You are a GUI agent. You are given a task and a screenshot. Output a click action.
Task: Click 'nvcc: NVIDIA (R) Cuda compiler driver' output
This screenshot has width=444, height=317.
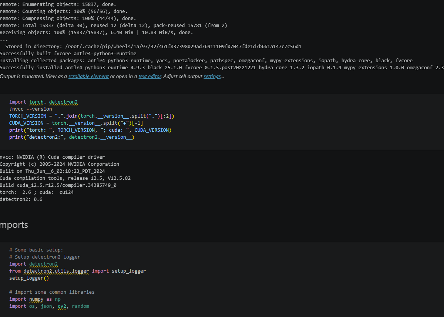pyautogui.click(x=53, y=157)
